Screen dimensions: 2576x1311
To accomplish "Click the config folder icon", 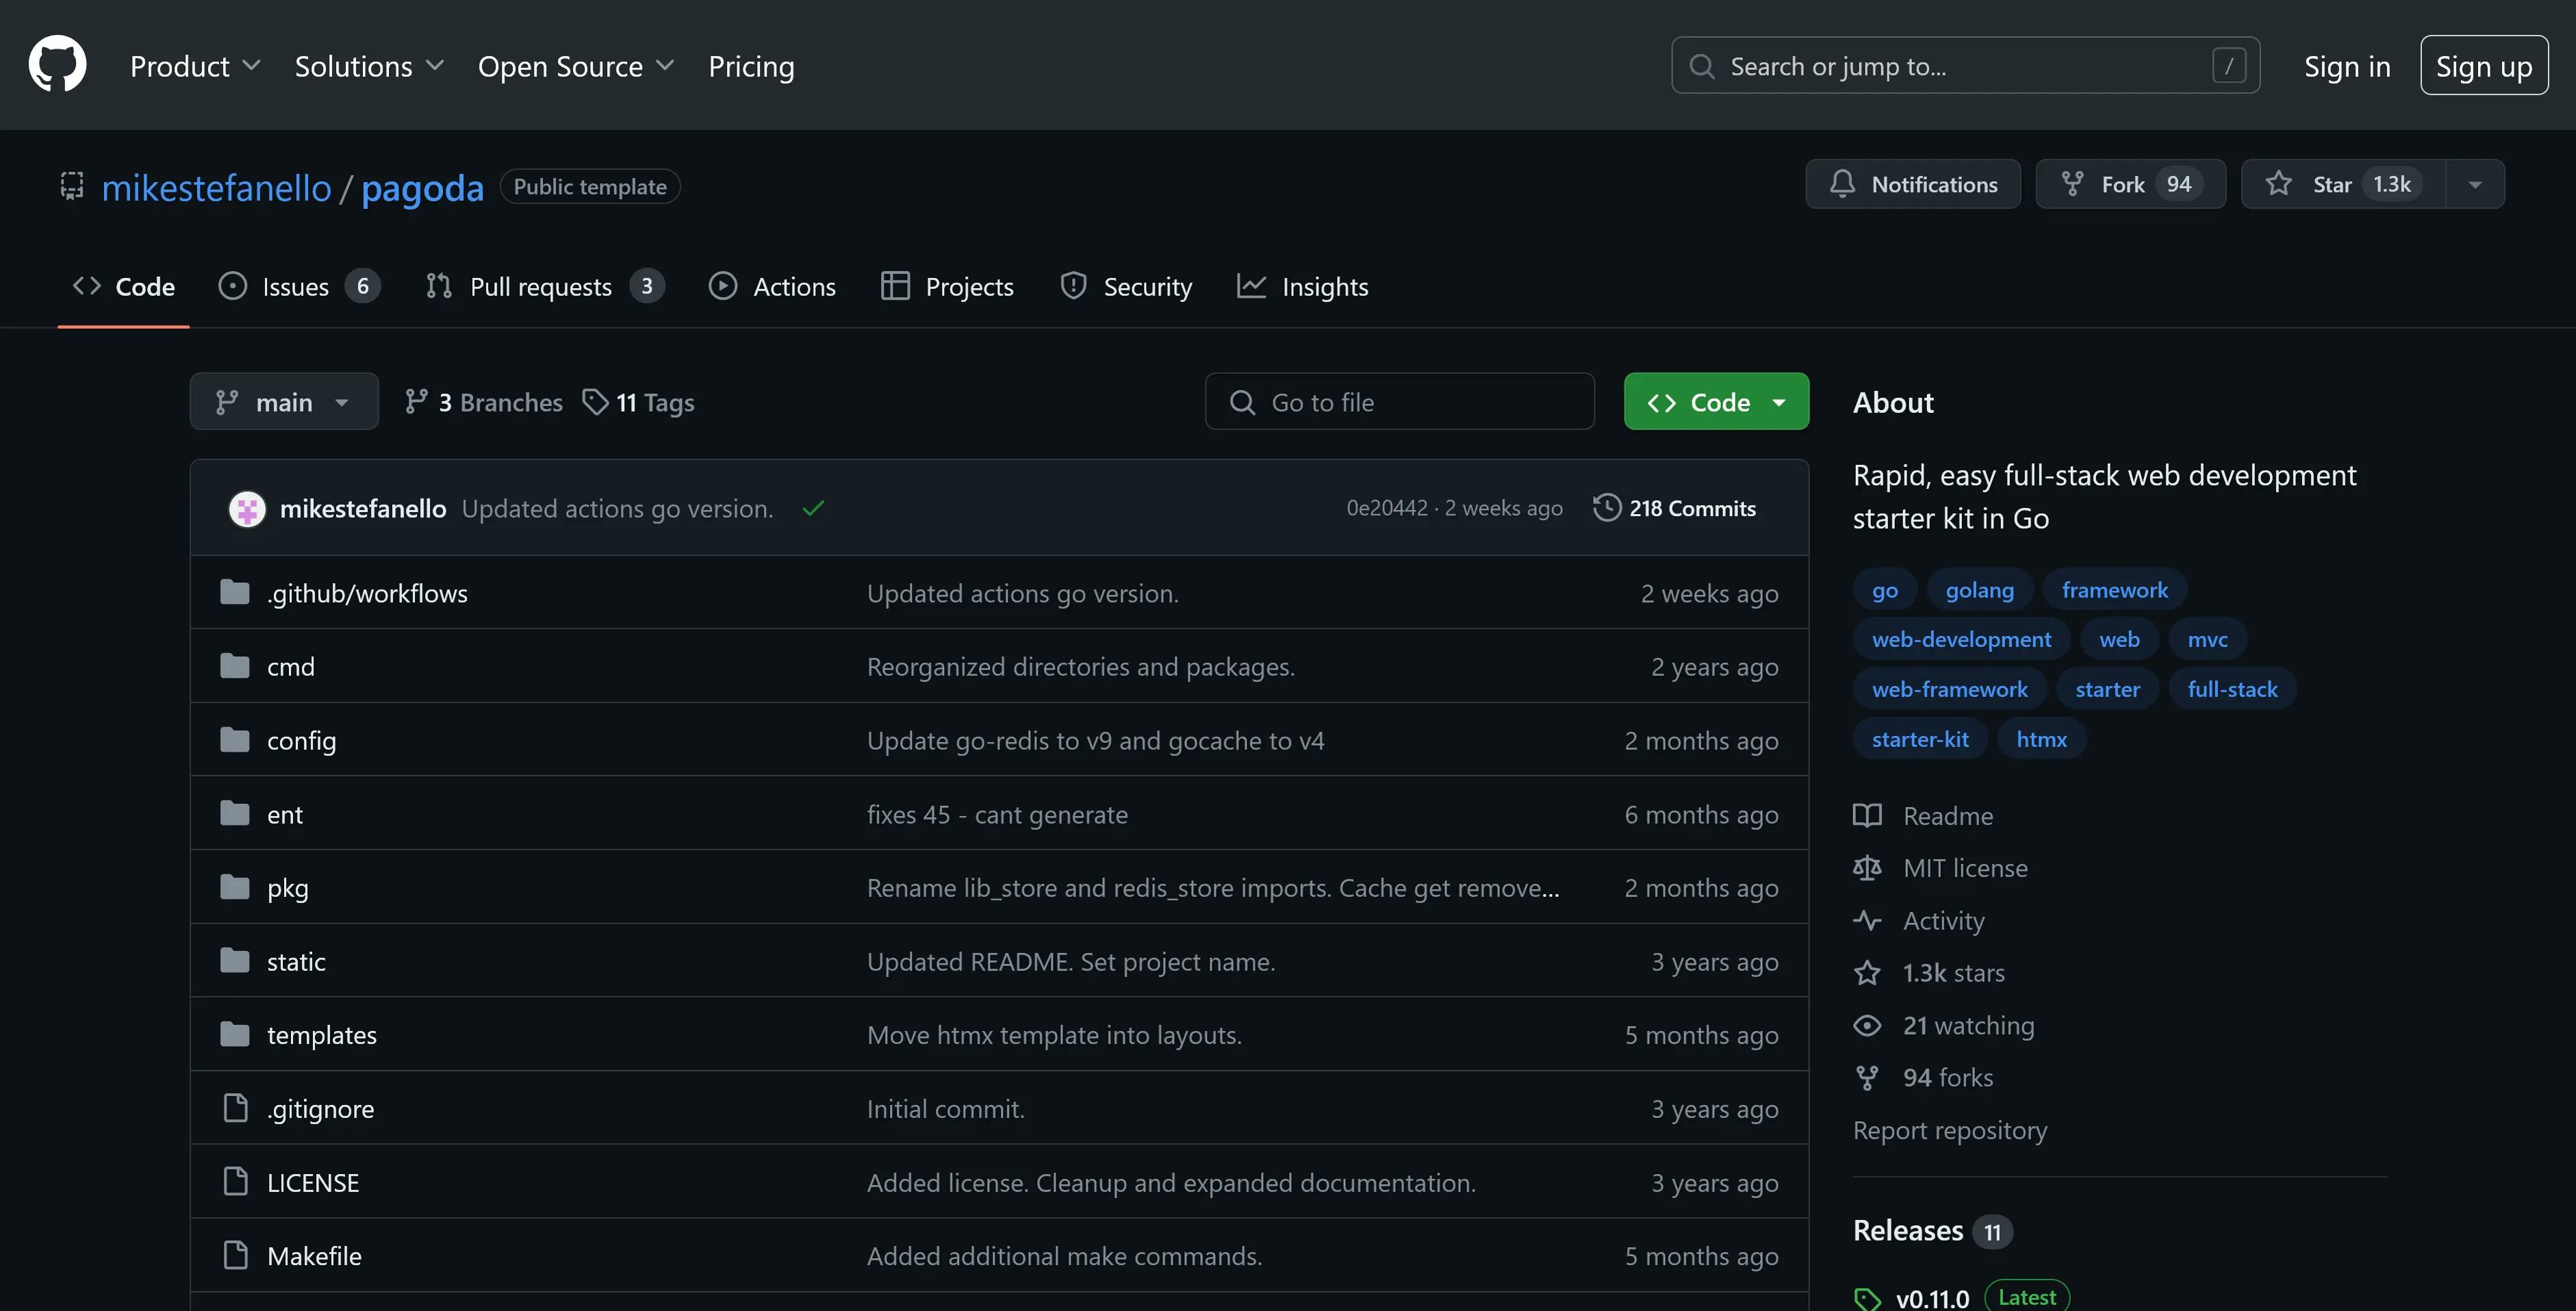I will (x=235, y=740).
